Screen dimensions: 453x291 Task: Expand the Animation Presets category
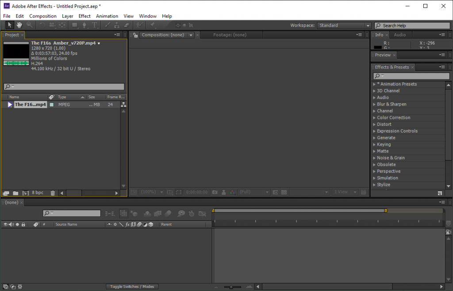[374, 84]
